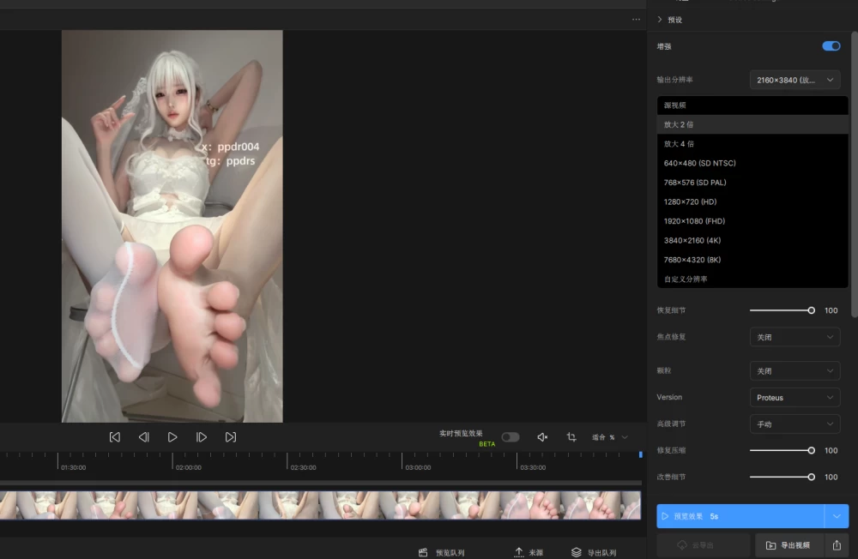Click the 导出视频 button
This screenshot has width=858, height=559.
[x=788, y=545]
